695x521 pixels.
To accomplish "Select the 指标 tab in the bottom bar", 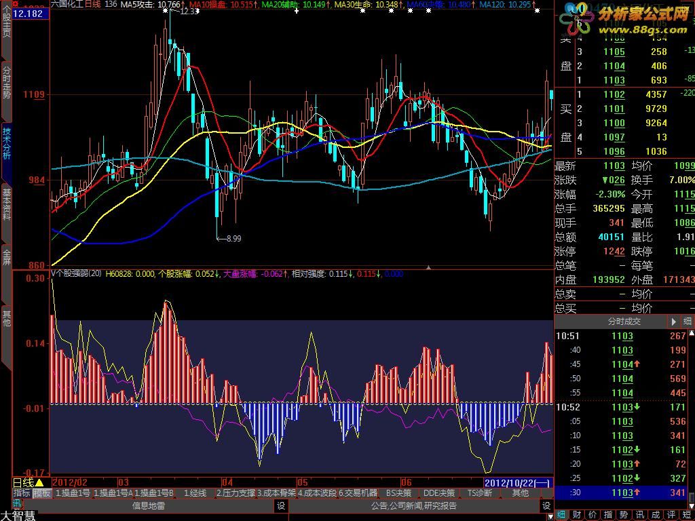I will click(21, 493).
